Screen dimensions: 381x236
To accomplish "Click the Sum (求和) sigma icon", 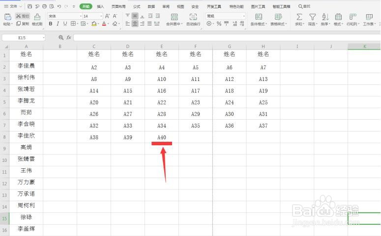I will point(299,17).
